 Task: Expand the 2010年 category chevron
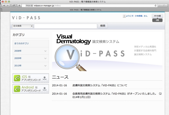point(45,66)
